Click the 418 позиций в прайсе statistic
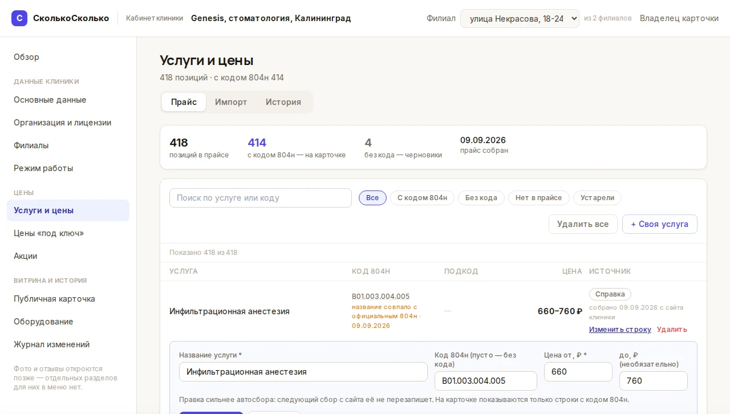The image size is (730, 414). click(x=199, y=148)
